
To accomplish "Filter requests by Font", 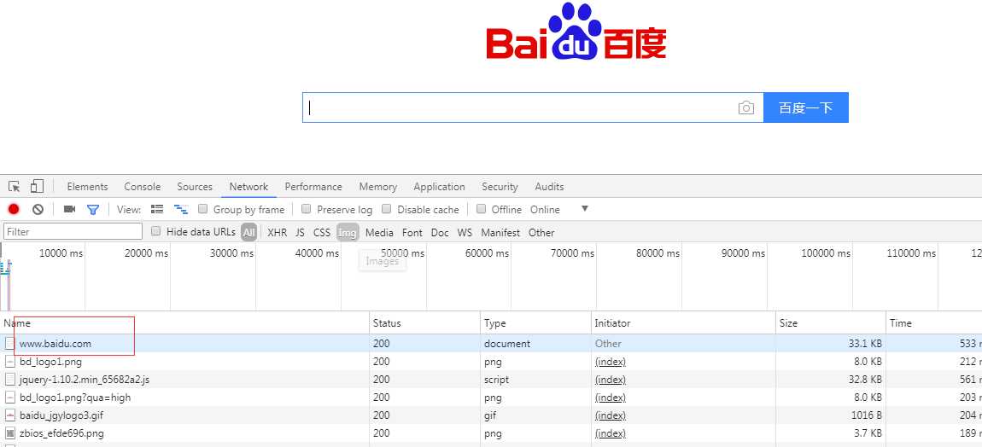I will (x=412, y=232).
